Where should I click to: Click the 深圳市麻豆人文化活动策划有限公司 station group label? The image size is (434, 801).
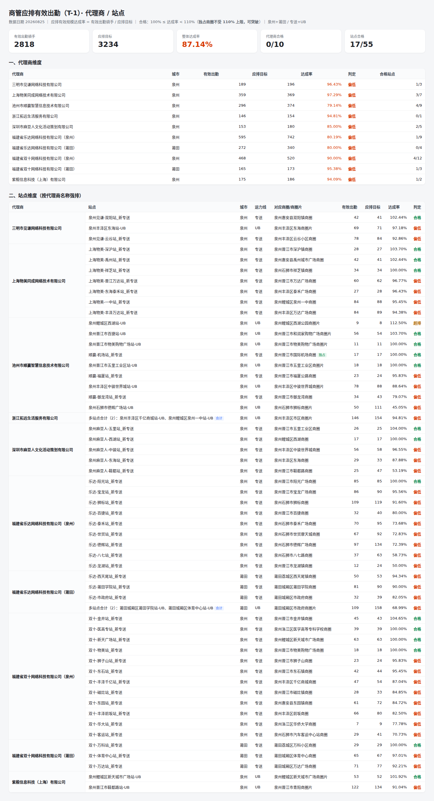42,450
